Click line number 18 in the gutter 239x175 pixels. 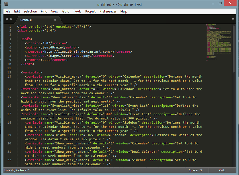9,122
